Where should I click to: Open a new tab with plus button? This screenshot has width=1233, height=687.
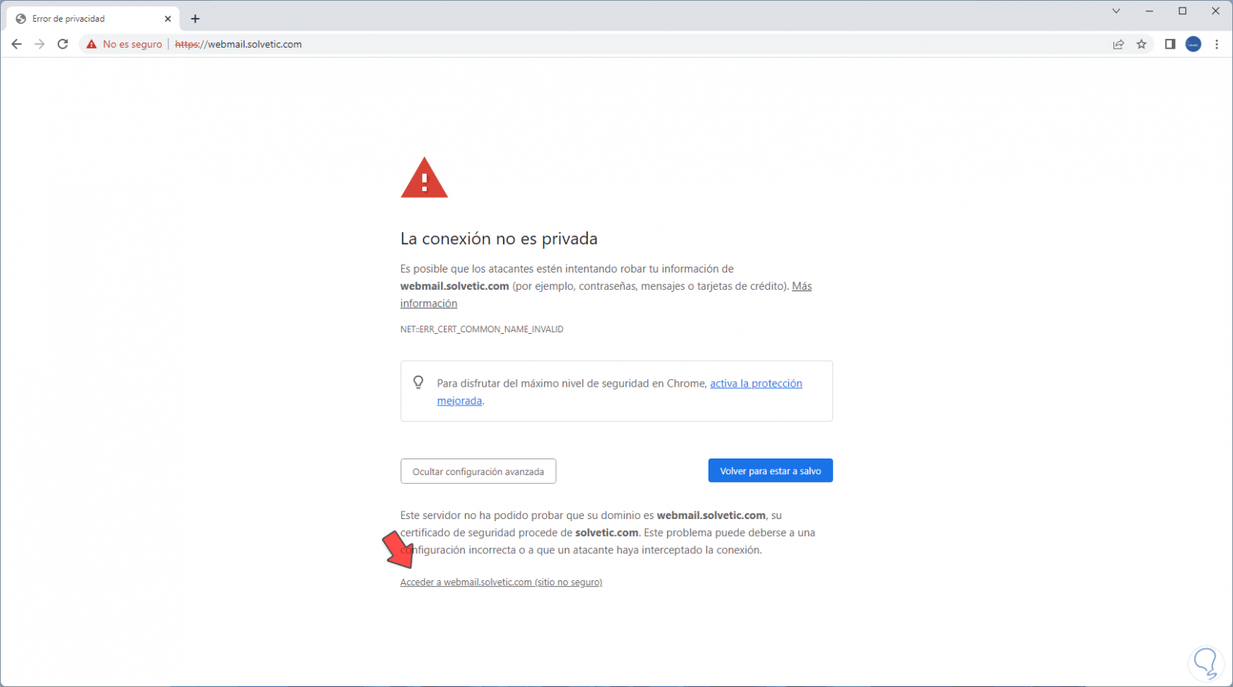point(195,19)
